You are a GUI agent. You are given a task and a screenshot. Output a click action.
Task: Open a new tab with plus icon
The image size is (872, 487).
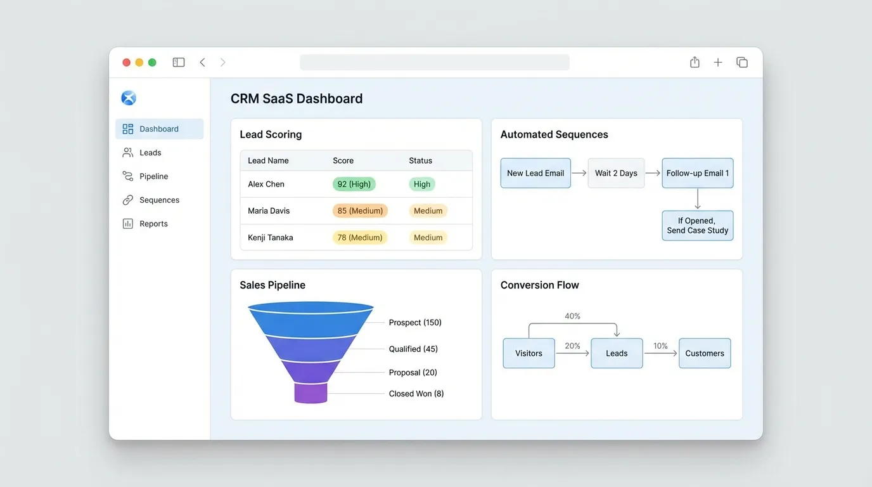(x=718, y=62)
